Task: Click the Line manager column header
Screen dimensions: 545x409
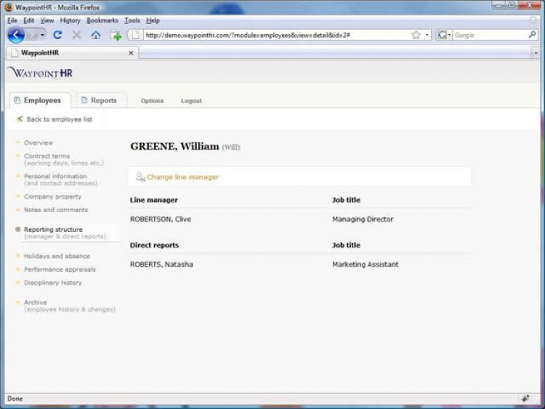Action: (x=153, y=200)
